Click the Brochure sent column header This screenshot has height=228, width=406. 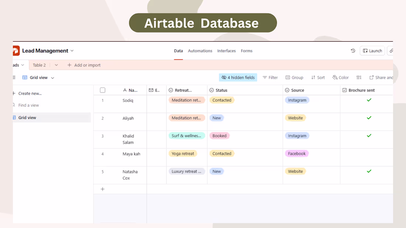[367, 90]
